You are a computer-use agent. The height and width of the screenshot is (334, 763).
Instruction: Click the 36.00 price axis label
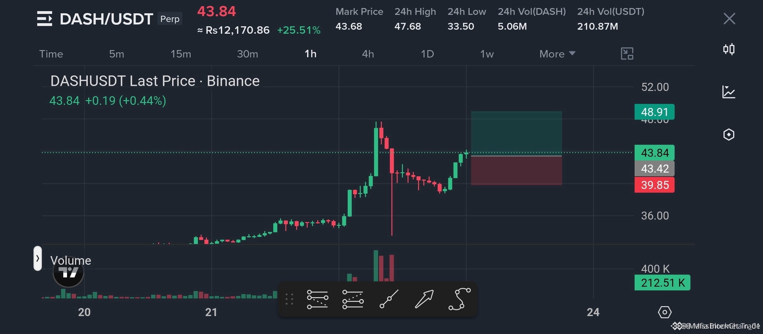pos(655,216)
